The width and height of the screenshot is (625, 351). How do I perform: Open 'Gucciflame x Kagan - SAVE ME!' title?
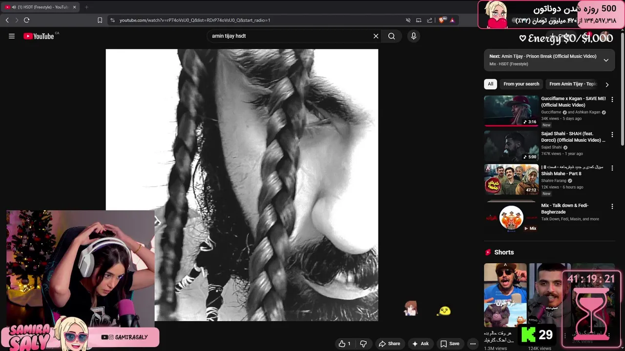pyautogui.click(x=573, y=101)
